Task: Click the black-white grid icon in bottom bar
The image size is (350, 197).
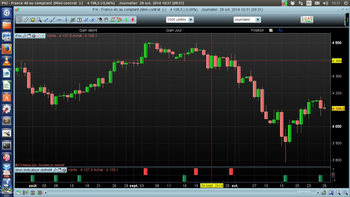Action: [x=33, y=192]
